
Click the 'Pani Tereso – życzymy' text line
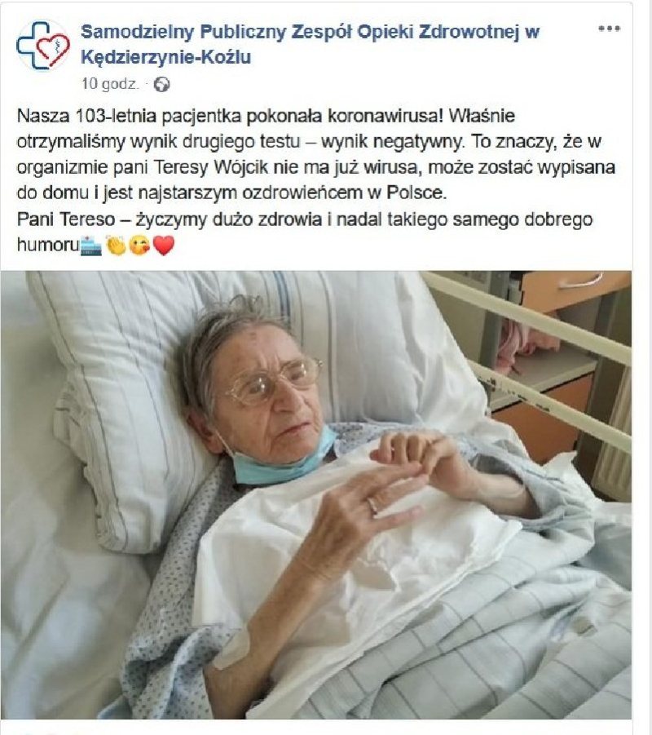(305, 219)
